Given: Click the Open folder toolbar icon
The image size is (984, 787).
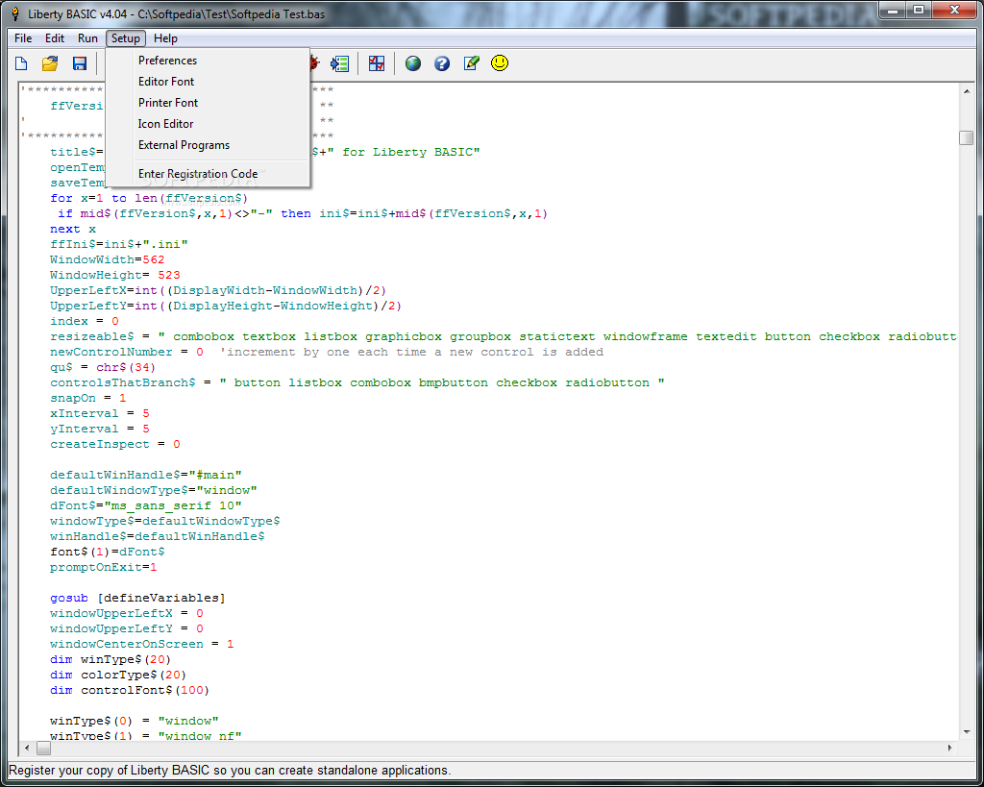Looking at the screenshot, I should point(50,63).
